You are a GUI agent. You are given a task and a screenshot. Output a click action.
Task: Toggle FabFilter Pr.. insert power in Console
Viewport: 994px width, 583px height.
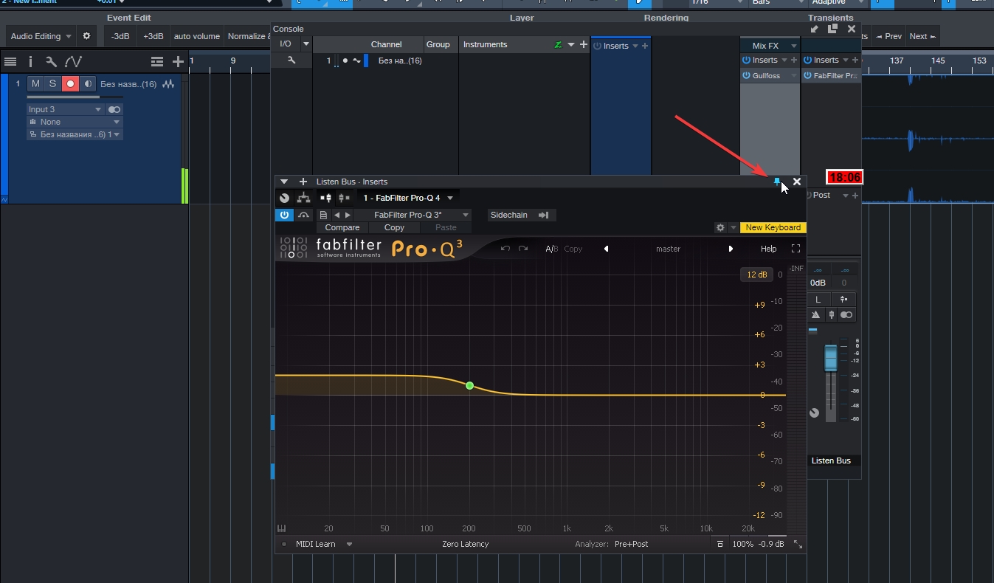pyautogui.click(x=808, y=75)
